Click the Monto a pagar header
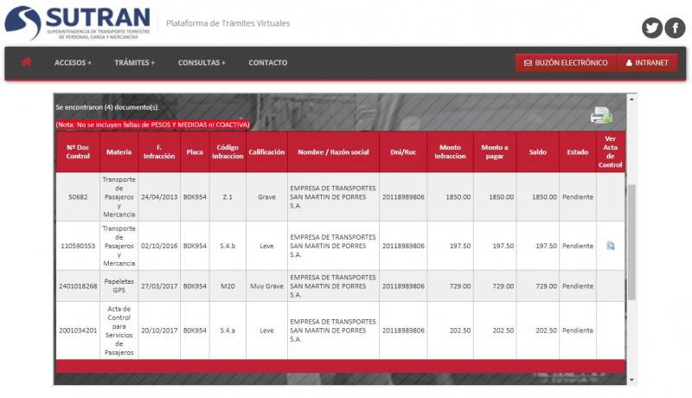 494,151
